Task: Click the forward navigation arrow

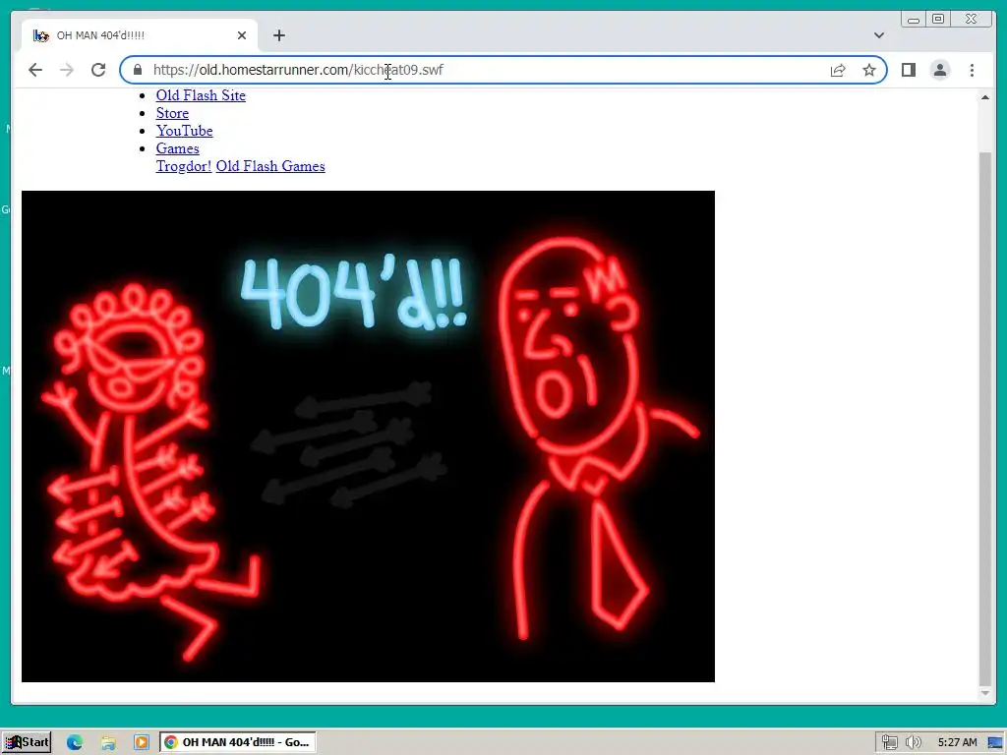Action: 67,70
